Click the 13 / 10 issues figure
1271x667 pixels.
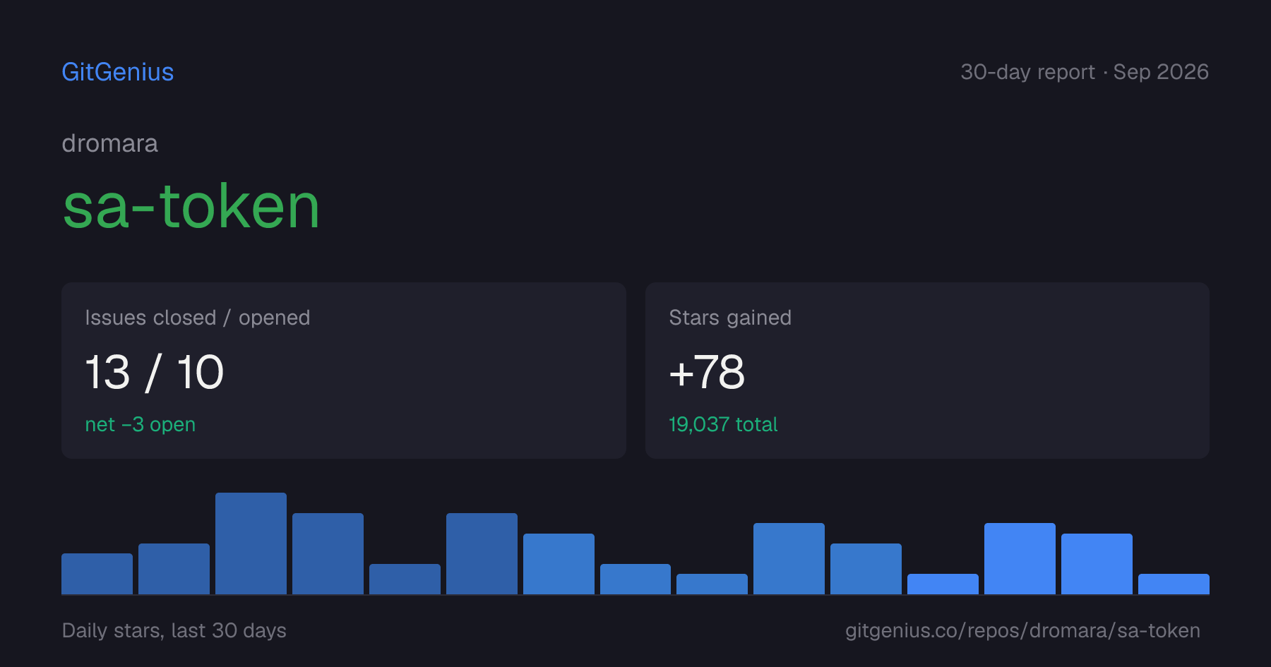(155, 372)
